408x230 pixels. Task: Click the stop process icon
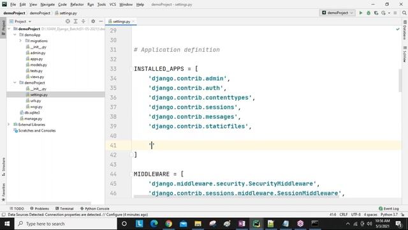[x=395, y=13]
